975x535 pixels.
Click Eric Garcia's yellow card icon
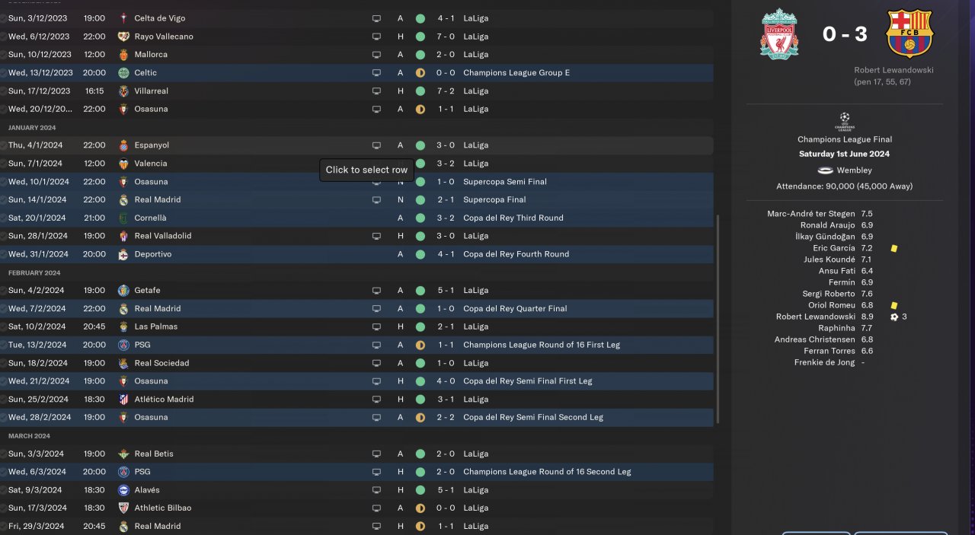[894, 248]
